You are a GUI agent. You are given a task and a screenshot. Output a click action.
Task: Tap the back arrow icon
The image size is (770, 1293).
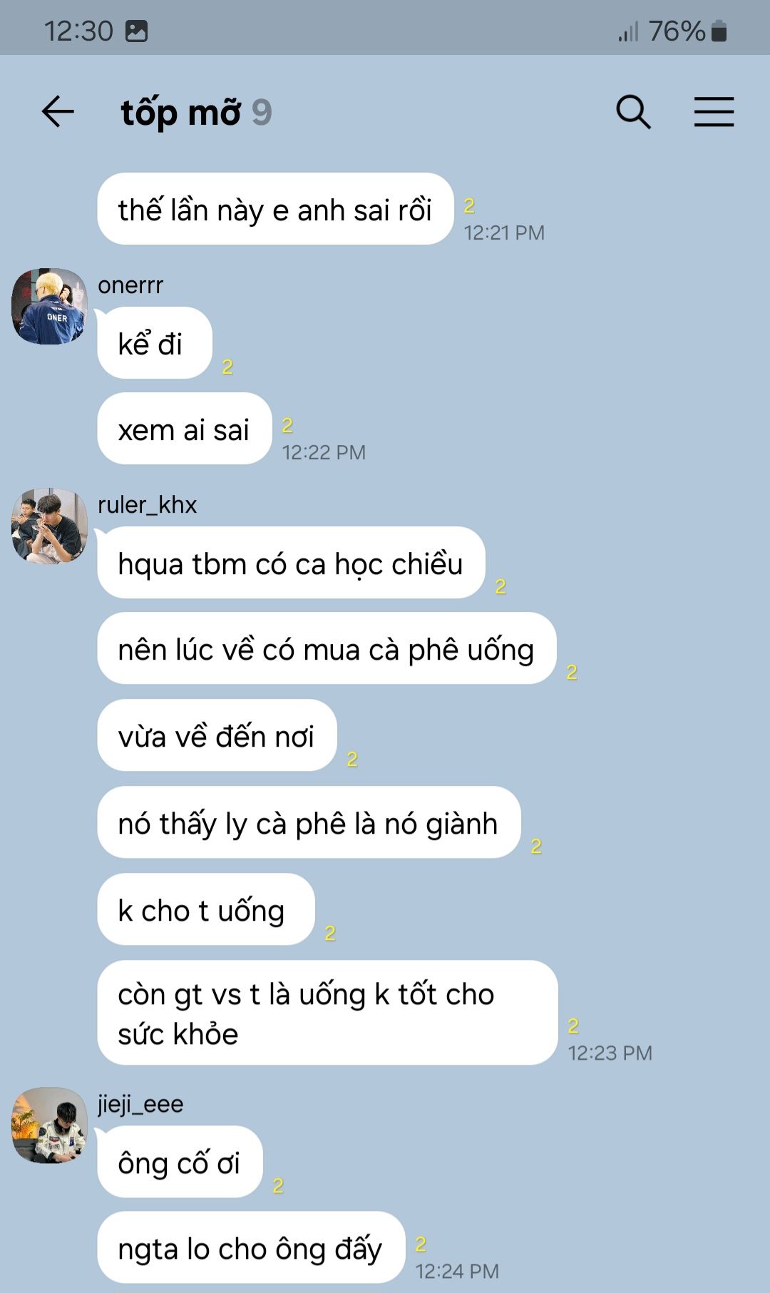pos(58,112)
